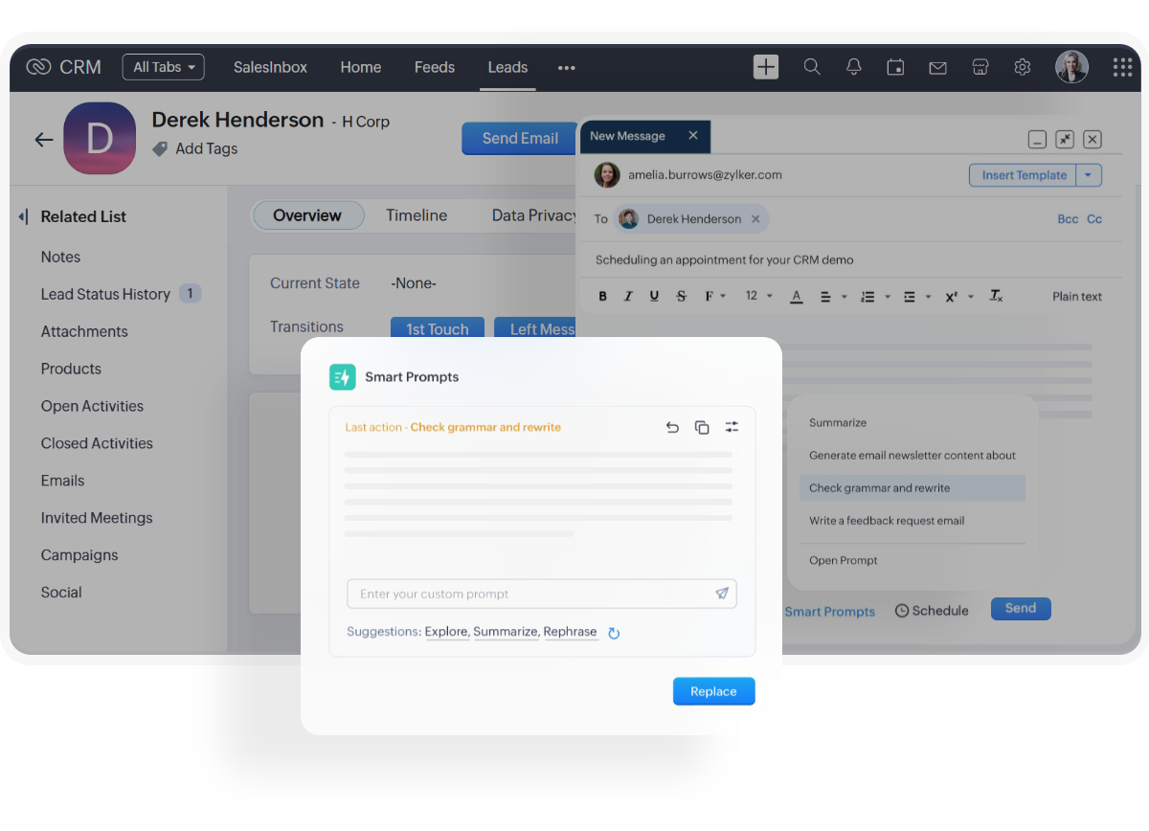The image size is (1149, 831).
Task: Switch to the Timeline tab
Action: 417,215
